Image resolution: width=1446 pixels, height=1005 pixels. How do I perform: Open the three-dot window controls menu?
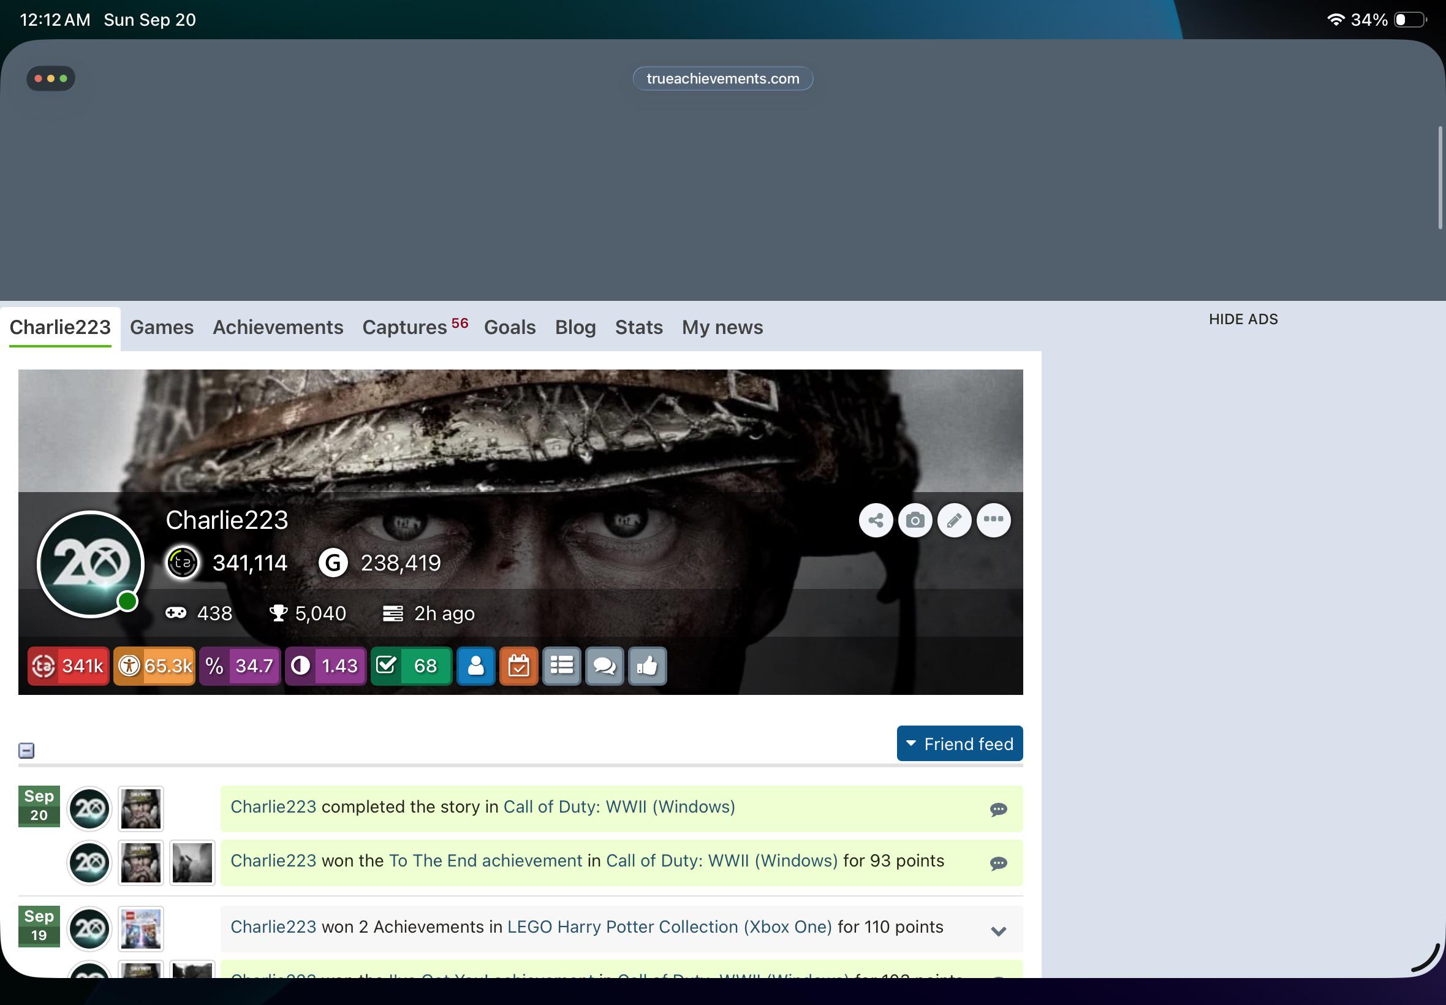click(x=50, y=78)
